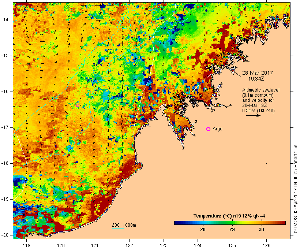Click the latitude label "-15"
Image resolution: width=300 pixels, height=249 pixels.
pyautogui.click(x=5, y=56)
